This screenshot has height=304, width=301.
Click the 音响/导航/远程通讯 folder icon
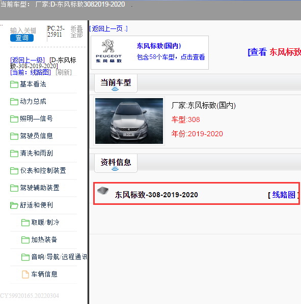point(25,257)
